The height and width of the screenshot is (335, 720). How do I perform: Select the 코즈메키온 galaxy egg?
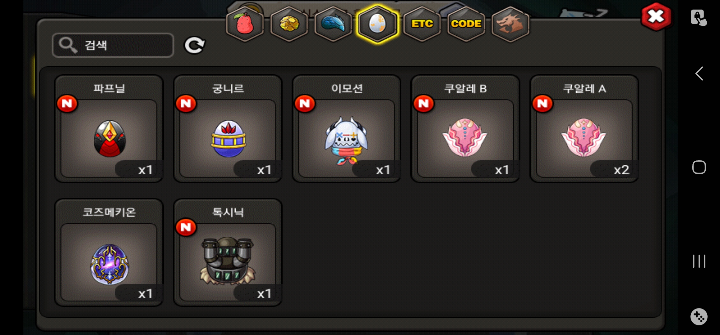point(109,252)
